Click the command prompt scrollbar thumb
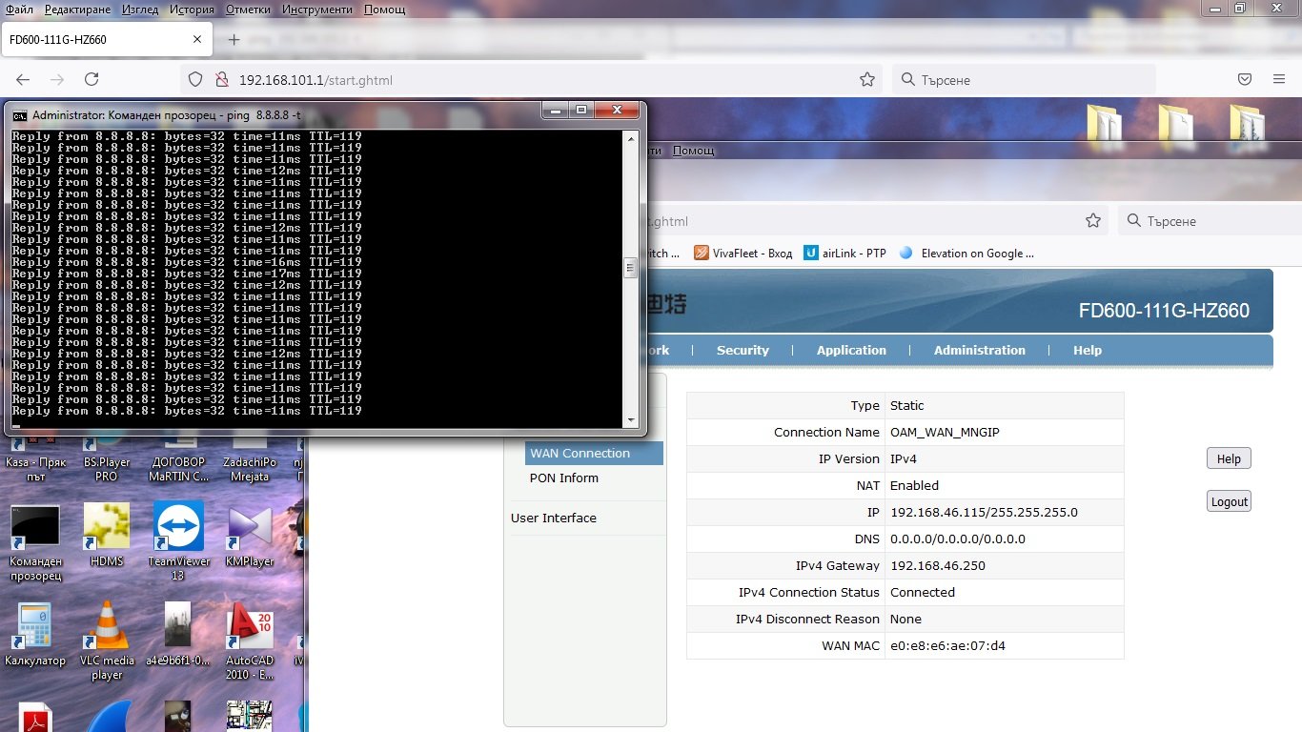The image size is (1302, 732). click(630, 268)
